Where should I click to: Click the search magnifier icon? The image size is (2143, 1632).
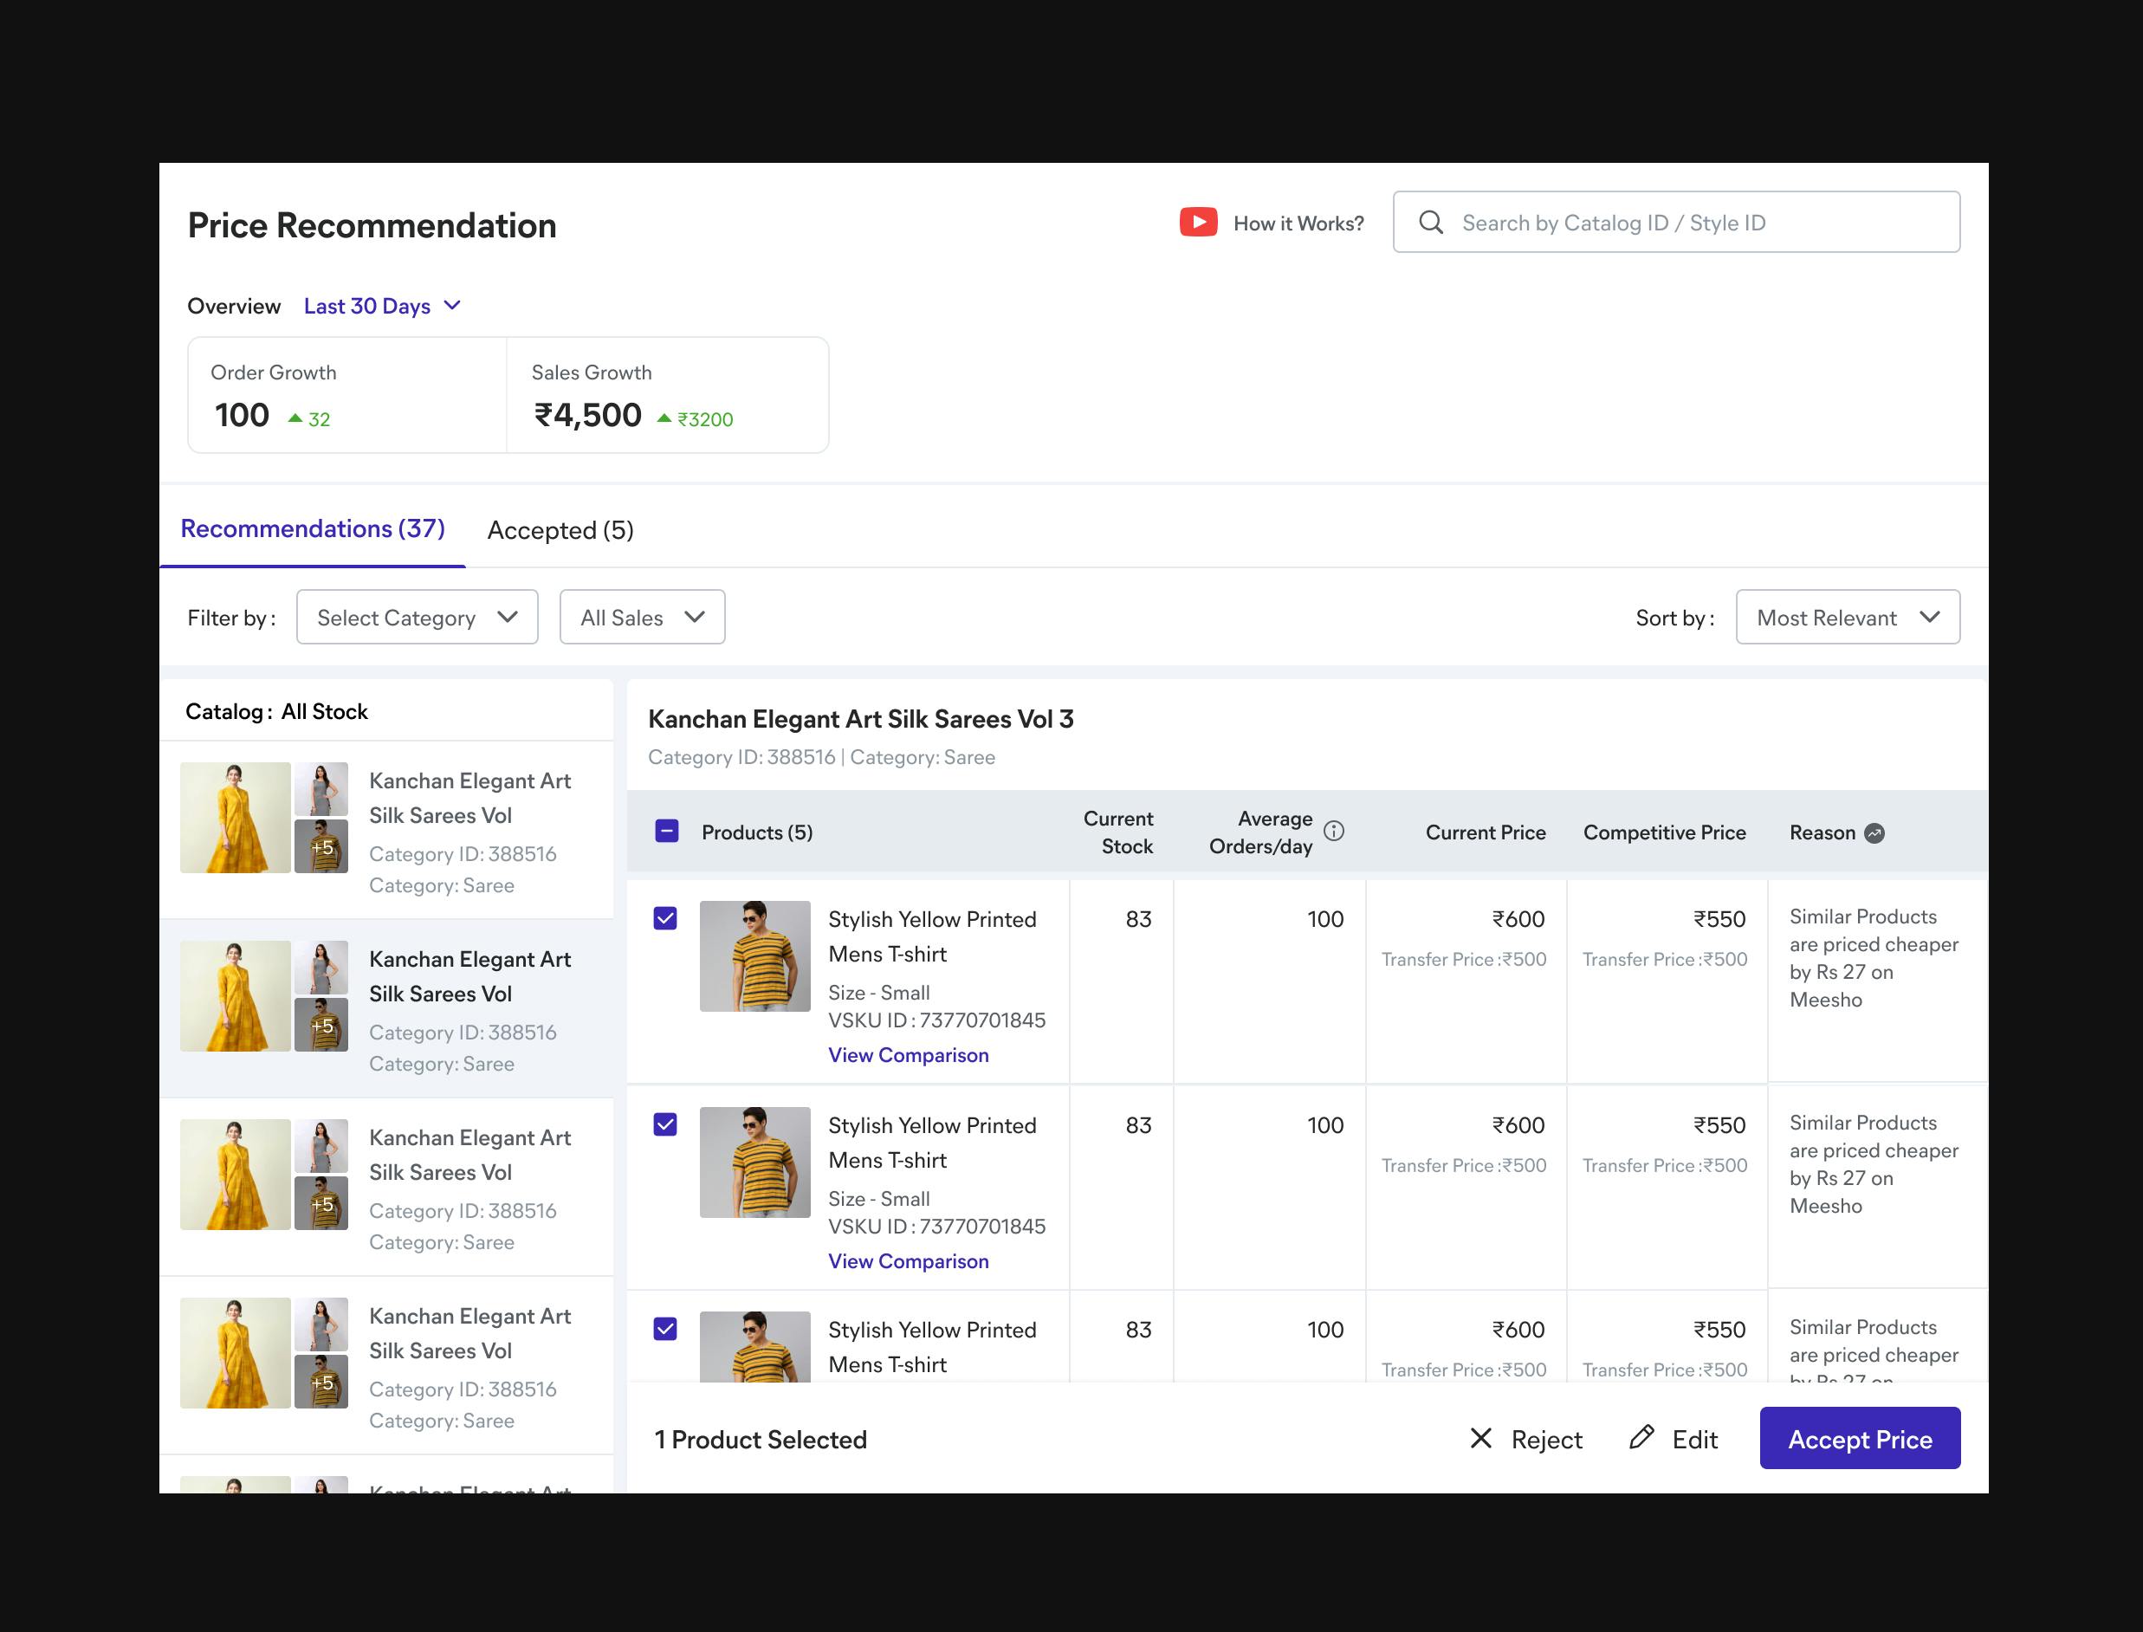tap(1430, 223)
